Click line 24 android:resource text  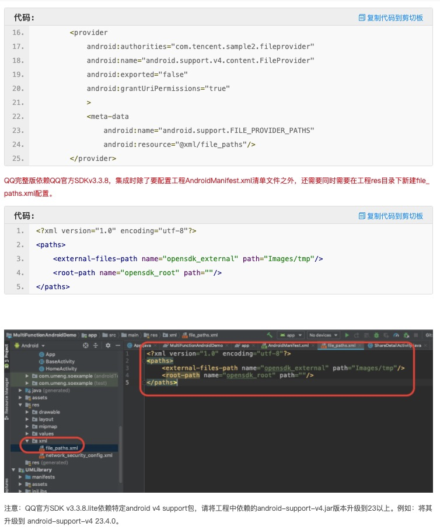click(179, 145)
